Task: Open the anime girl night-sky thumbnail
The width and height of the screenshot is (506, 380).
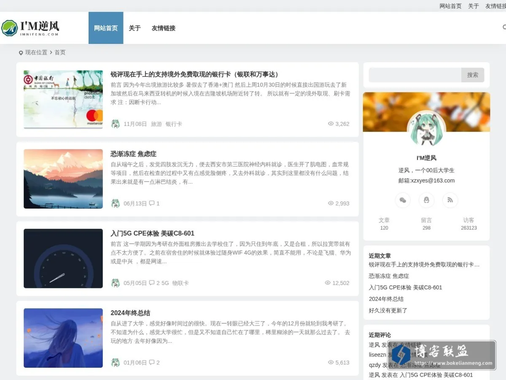Action: [63, 338]
